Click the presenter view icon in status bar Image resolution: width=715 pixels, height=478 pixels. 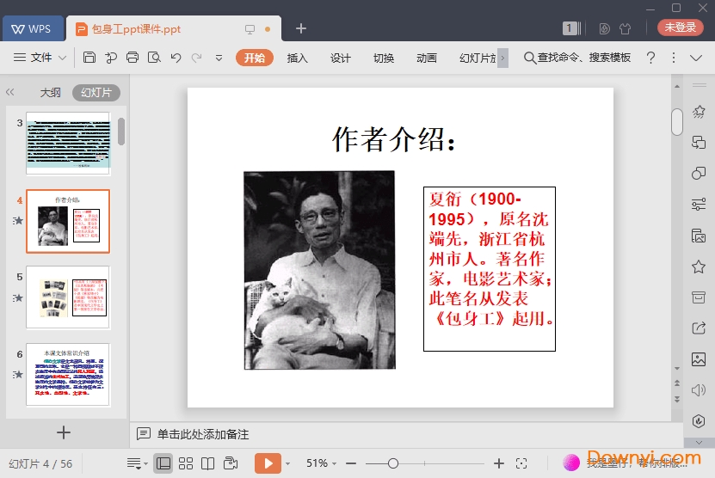[x=231, y=463]
